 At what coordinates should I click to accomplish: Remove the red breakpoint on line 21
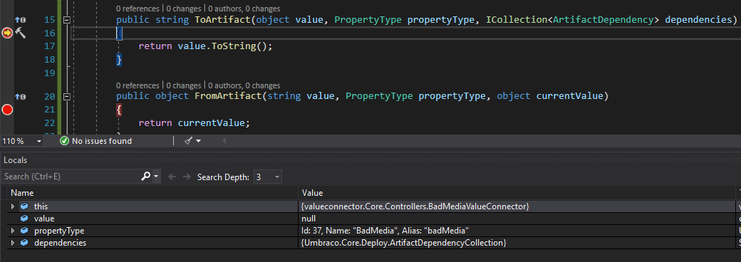pos(7,110)
